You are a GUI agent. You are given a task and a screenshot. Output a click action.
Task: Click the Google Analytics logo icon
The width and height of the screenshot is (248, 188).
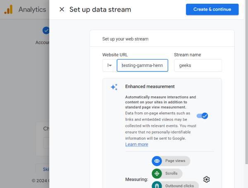click(8, 10)
